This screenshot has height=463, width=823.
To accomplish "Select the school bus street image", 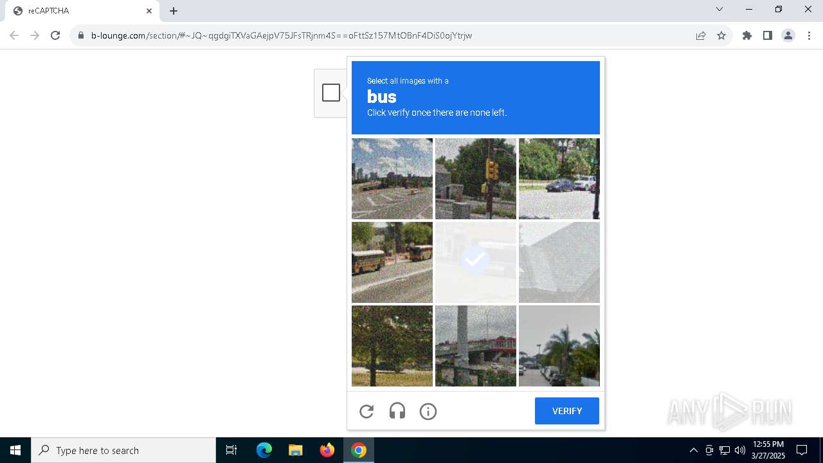I will click(392, 262).
